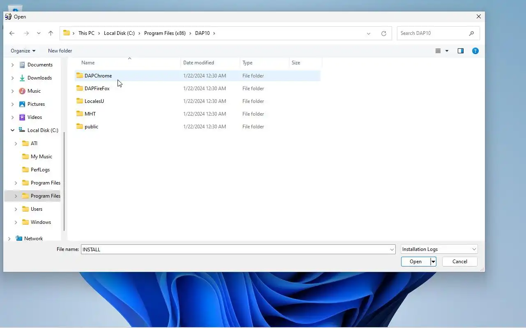This screenshot has height=328, width=526.
Task: Click the Network icon in sidebar
Action: pyautogui.click(x=19, y=238)
